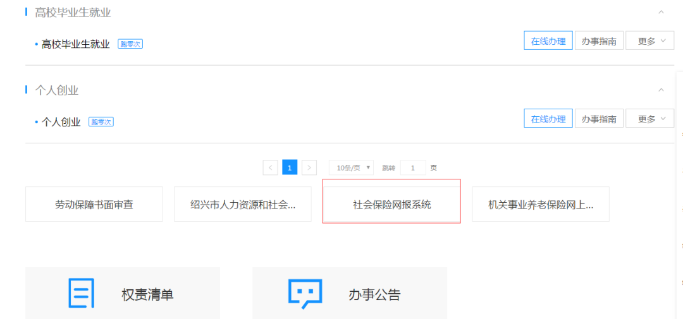
Task: Open 劳动保障书面审查 card
Action: [x=94, y=204]
